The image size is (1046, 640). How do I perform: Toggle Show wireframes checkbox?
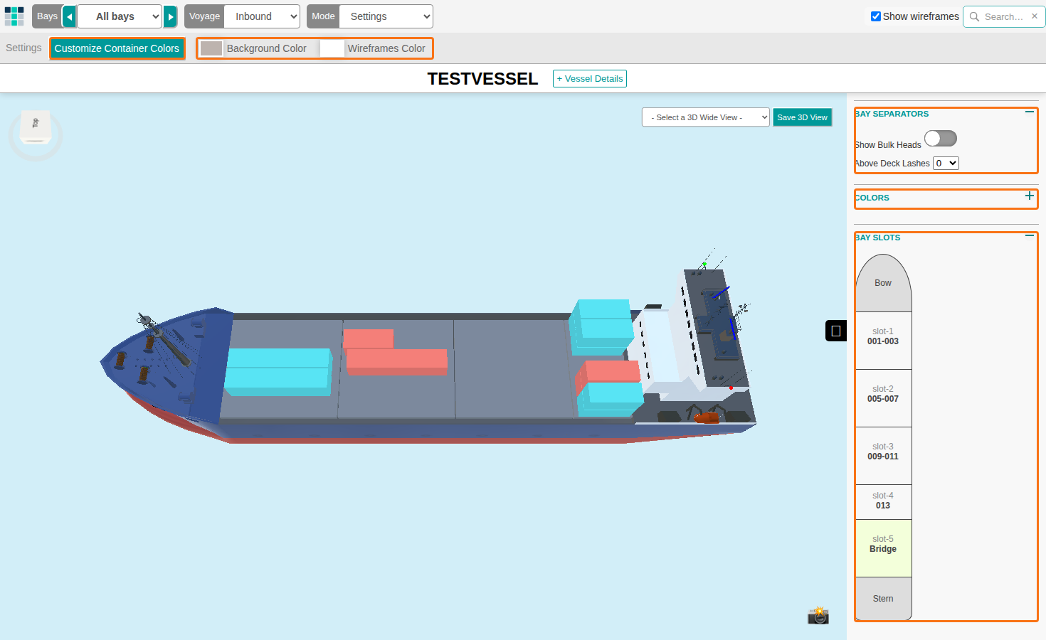click(876, 16)
